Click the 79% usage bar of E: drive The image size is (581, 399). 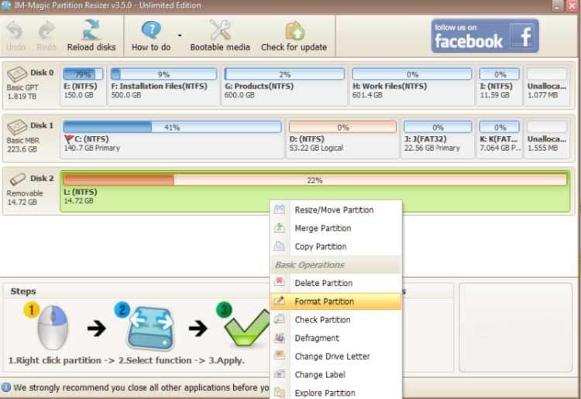coord(83,74)
